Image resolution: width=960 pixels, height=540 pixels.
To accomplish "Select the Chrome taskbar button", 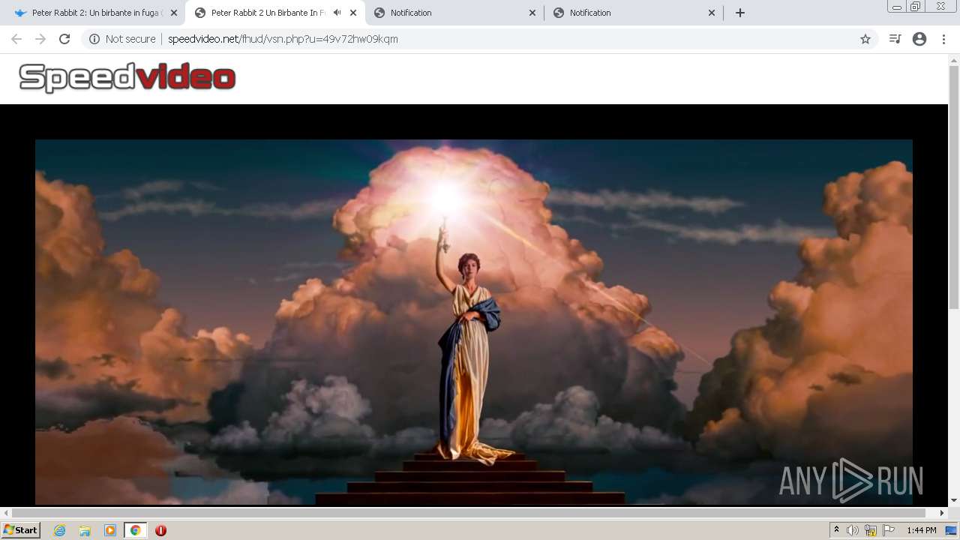I will coord(135,530).
